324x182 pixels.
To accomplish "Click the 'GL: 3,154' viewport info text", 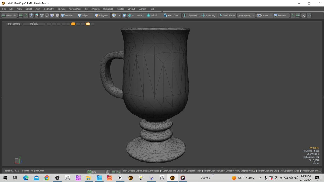I will click(x=314, y=160).
